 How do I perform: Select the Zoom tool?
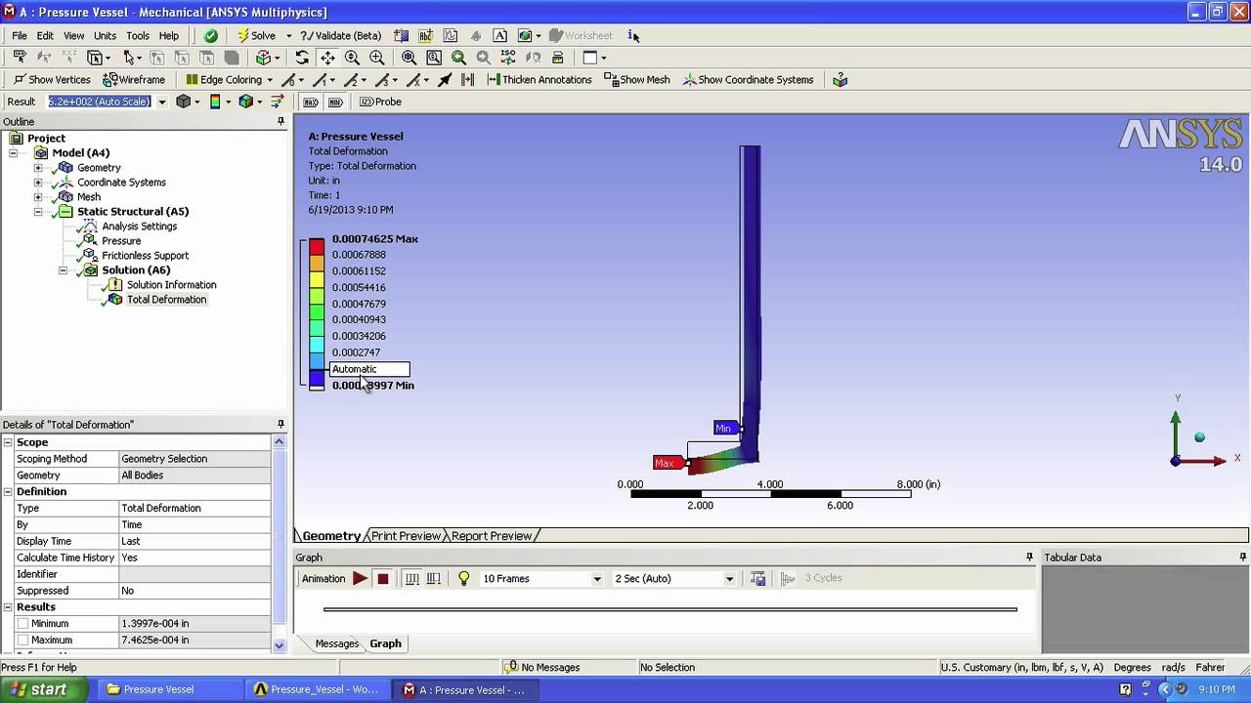tap(352, 58)
